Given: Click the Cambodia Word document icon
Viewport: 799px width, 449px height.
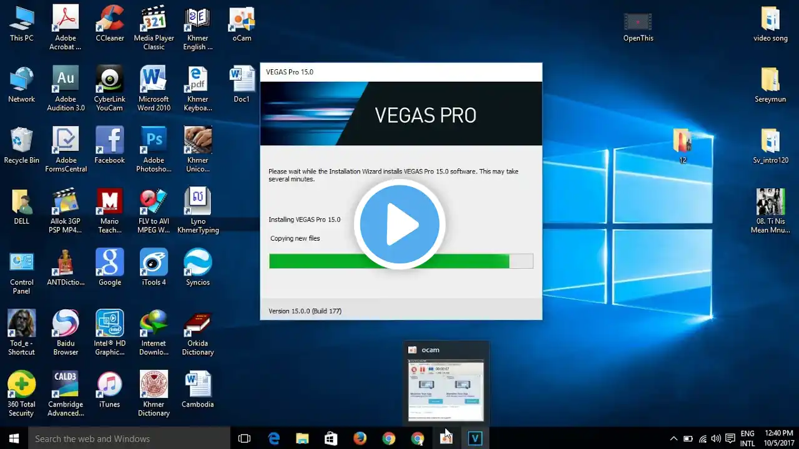Looking at the screenshot, I should [198, 390].
